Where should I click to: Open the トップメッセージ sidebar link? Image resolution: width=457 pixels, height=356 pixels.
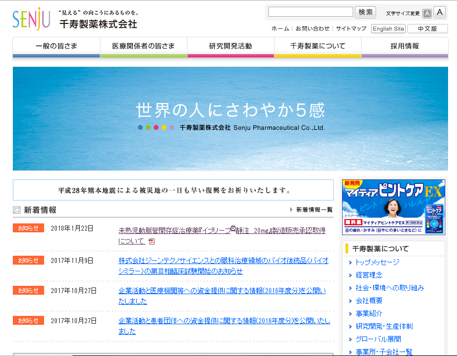coord(377,262)
